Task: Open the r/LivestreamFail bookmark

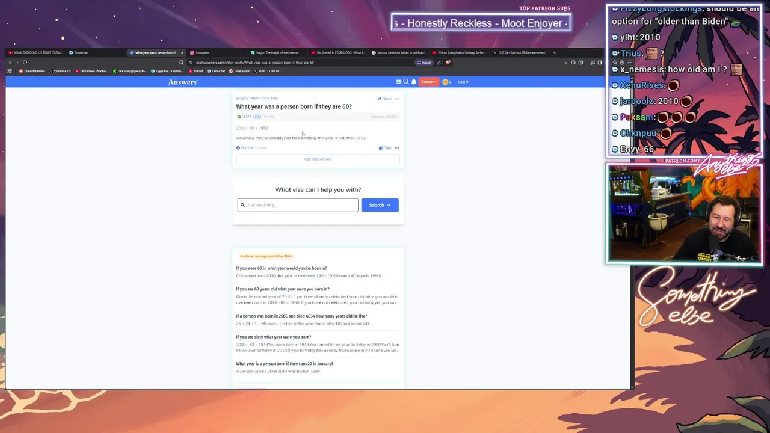Action: pyautogui.click(x=33, y=71)
